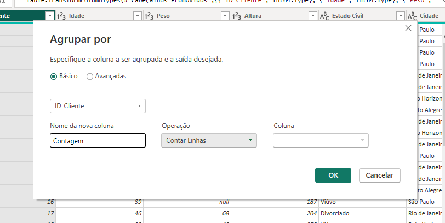Click the Idade column data type icon
The width and height of the screenshot is (445, 223).
tap(61, 16)
